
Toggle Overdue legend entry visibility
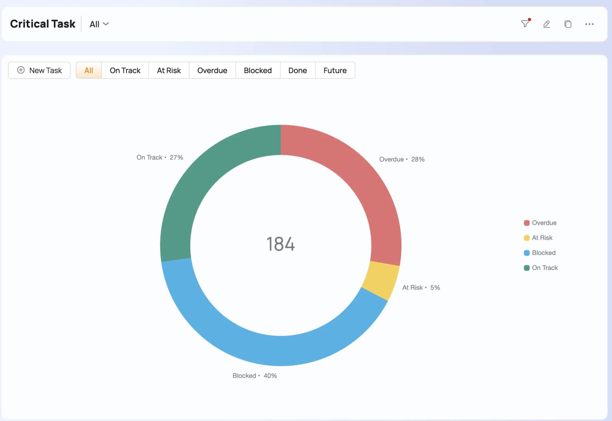pos(540,223)
